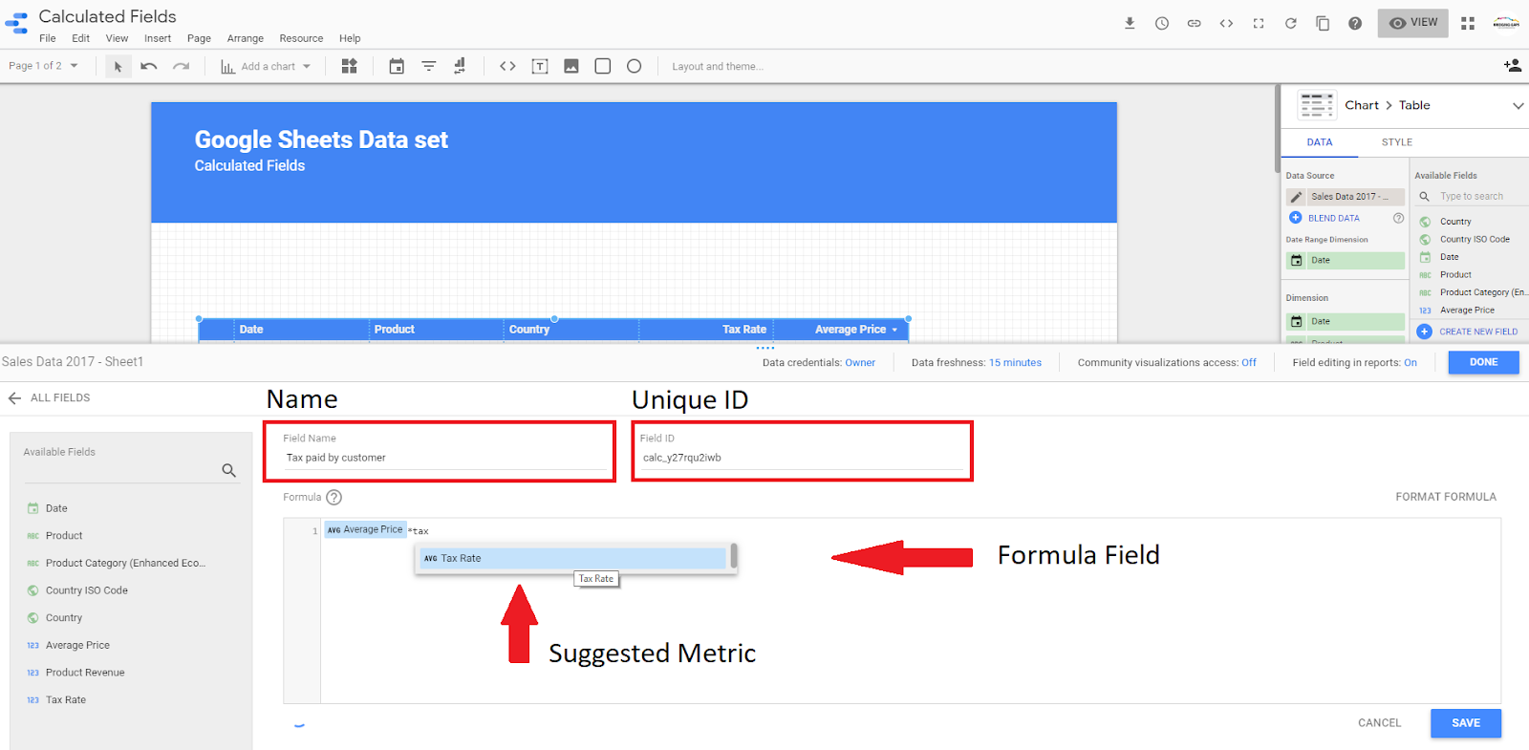The width and height of the screenshot is (1529, 750).
Task: Go back to ALL FIELDS
Action: (x=49, y=397)
